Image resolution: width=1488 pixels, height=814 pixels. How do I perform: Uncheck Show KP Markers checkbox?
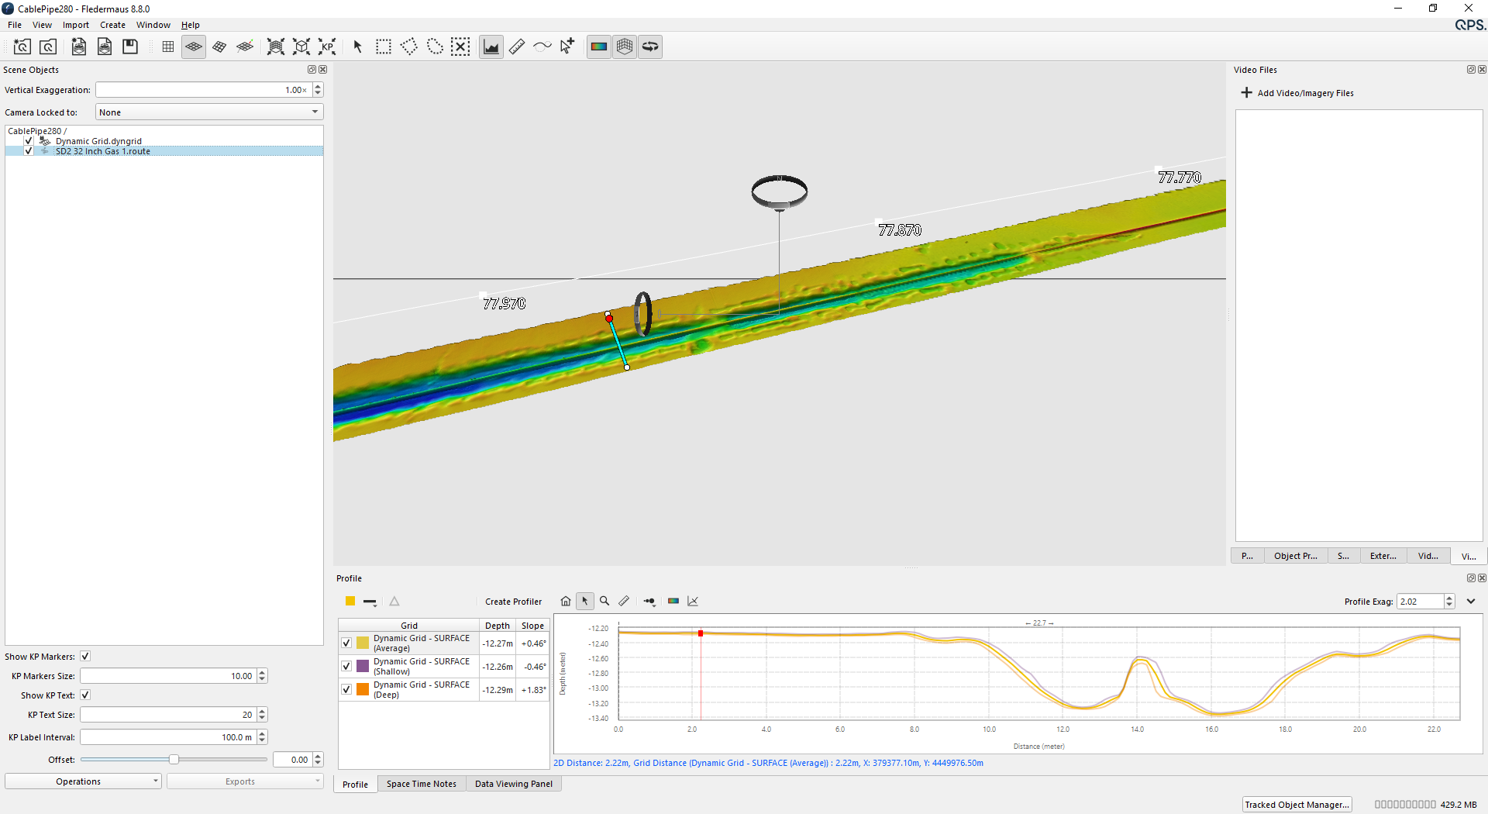coord(85,657)
